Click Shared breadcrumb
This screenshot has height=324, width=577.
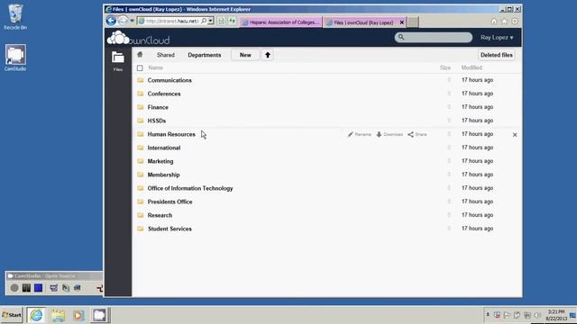166,55
